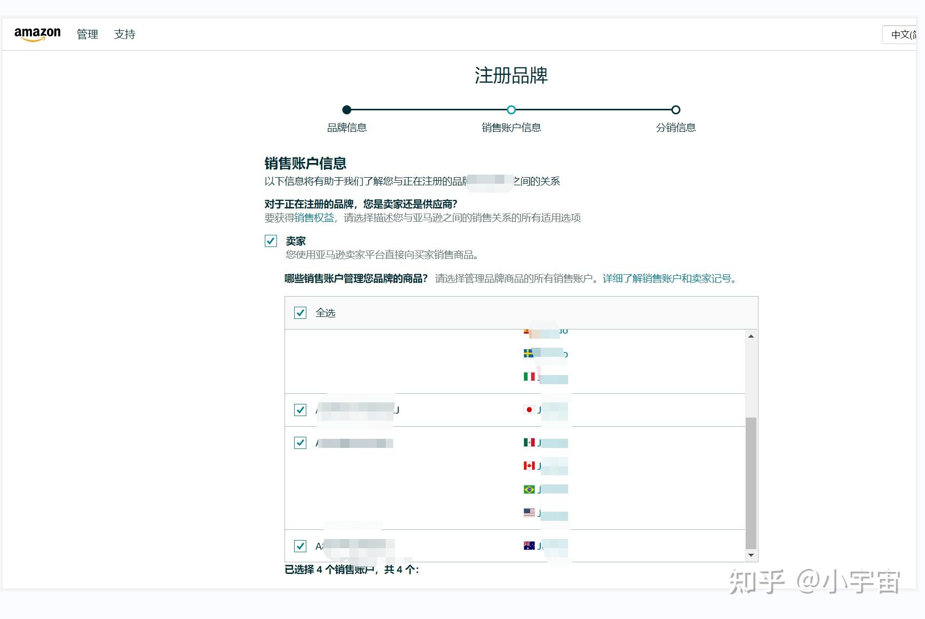Click the 卖家 label text

pos(296,241)
